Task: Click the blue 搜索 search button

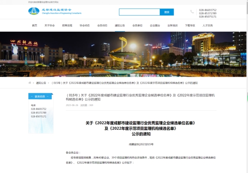Action: pos(167,12)
